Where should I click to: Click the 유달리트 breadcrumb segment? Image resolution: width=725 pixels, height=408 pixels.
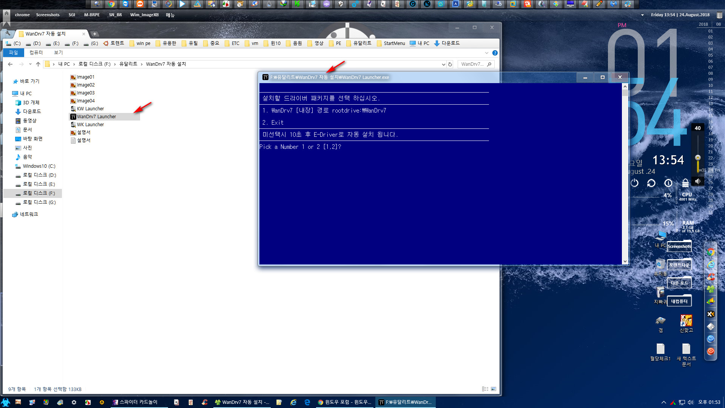pos(128,64)
